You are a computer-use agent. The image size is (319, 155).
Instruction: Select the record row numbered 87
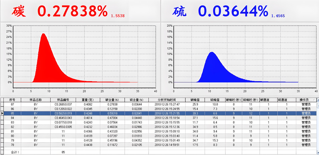12,104
